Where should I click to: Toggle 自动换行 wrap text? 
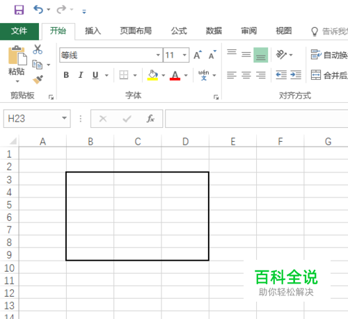[x=329, y=55]
